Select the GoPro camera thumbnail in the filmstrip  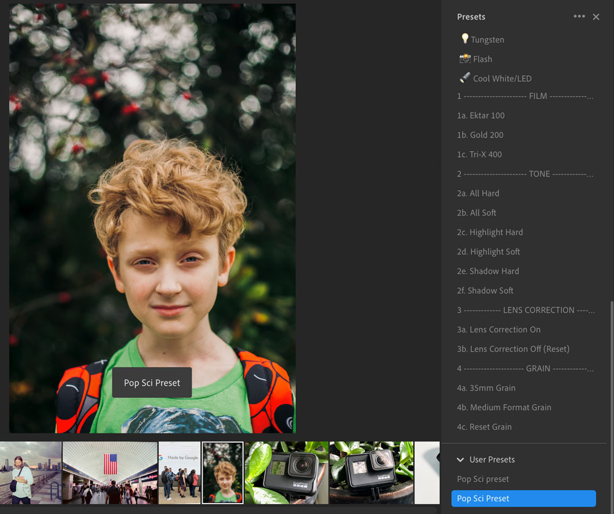(286, 473)
